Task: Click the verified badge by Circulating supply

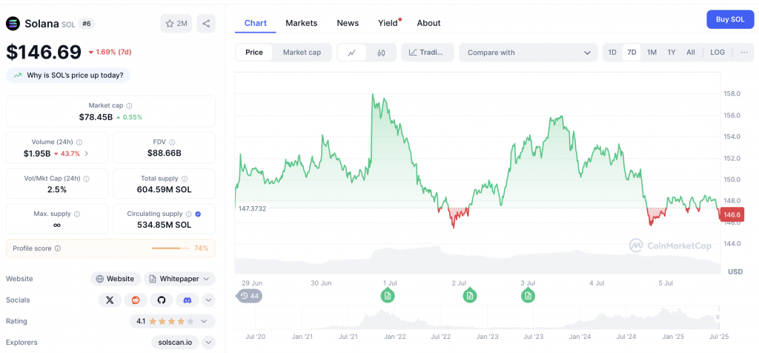Action: point(198,214)
